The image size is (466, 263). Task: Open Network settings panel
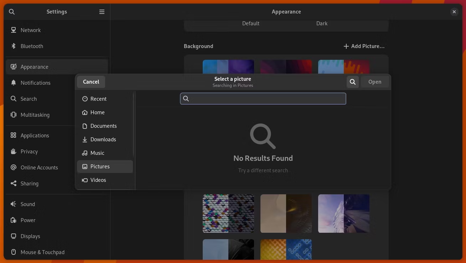(x=57, y=30)
